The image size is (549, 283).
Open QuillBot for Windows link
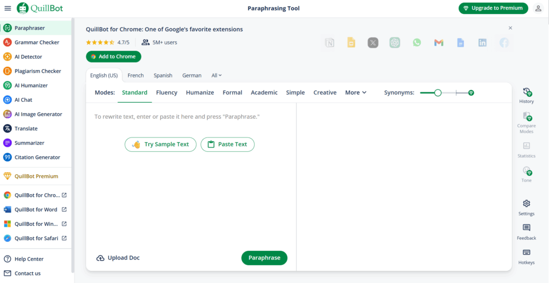[x=36, y=224]
